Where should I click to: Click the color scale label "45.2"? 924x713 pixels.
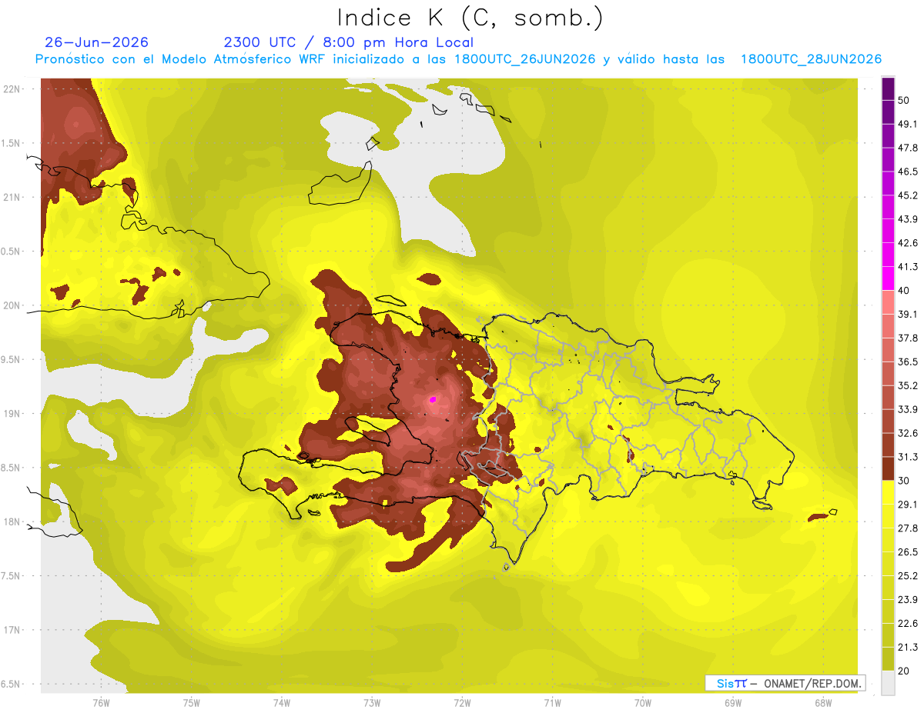(x=908, y=195)
